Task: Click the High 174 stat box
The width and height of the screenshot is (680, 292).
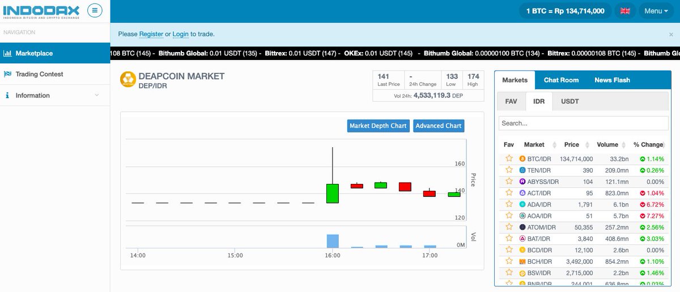Action: 473,80
